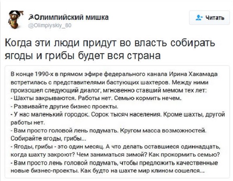233x181 pixels.
Task: Click tweet line 'ягоды и грибы будет вся страна'
Action: click(83, 56)
